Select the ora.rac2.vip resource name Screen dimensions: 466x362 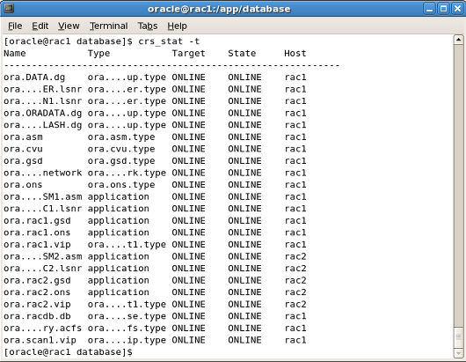coord(37,304)
